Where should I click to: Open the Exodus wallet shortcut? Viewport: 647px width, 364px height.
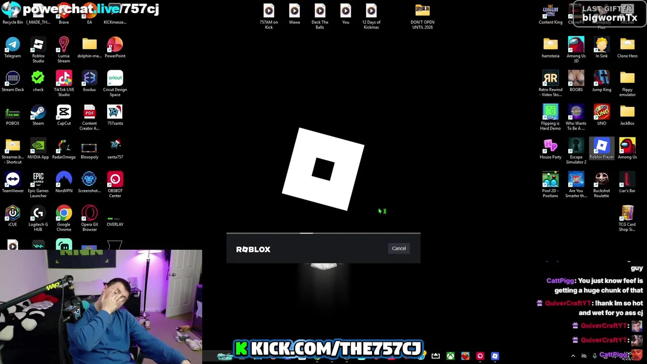(89, 81)
